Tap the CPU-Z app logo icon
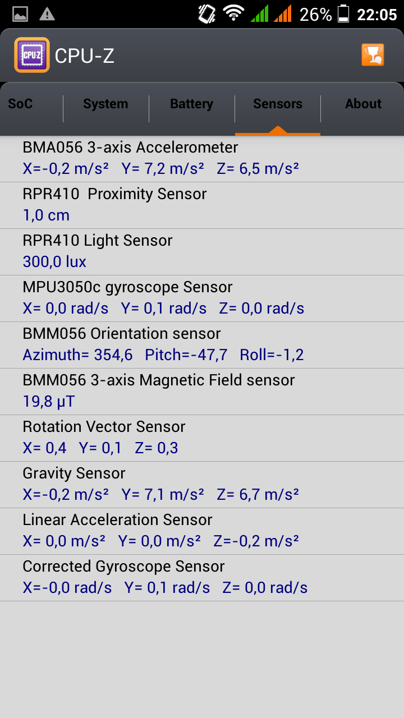 pyautogui.click(x=32, y=55)
